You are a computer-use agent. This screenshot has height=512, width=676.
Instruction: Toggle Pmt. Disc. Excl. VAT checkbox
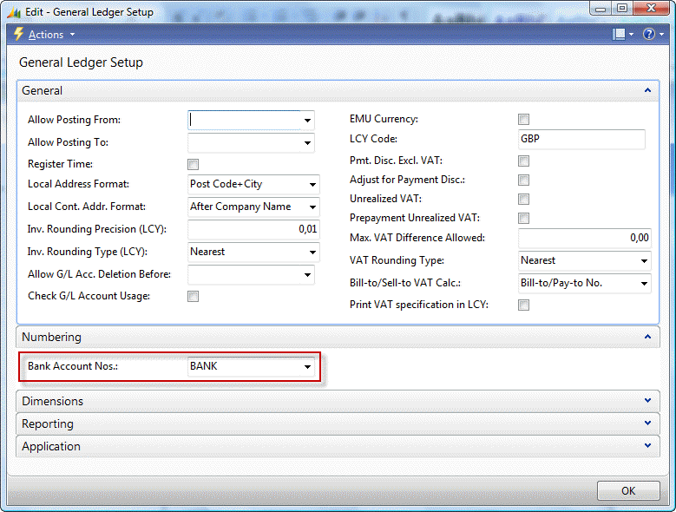click(524, 161)
